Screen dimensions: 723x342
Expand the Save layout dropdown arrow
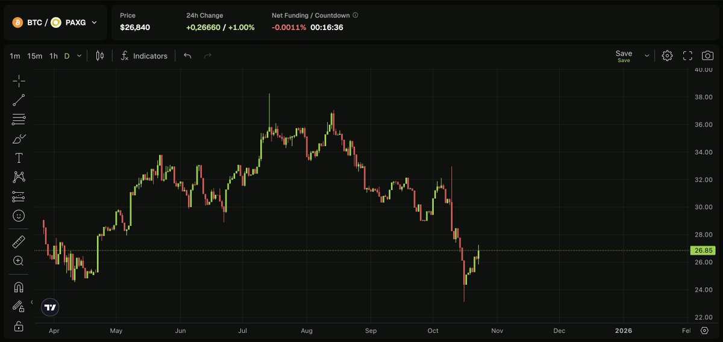tap(646, 56)
